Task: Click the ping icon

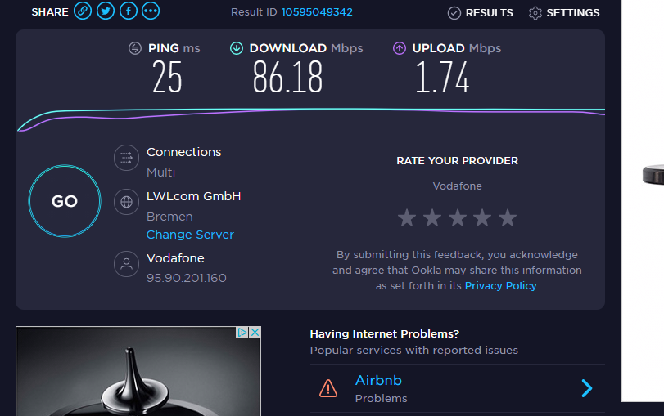Action: (x=136, y=48)
